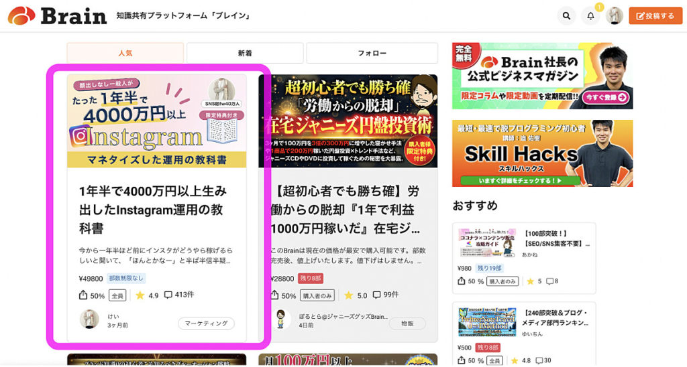Click the Brain logo in header

point(57,16)
